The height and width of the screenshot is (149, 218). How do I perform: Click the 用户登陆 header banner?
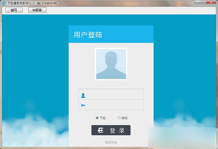[111, 35]
